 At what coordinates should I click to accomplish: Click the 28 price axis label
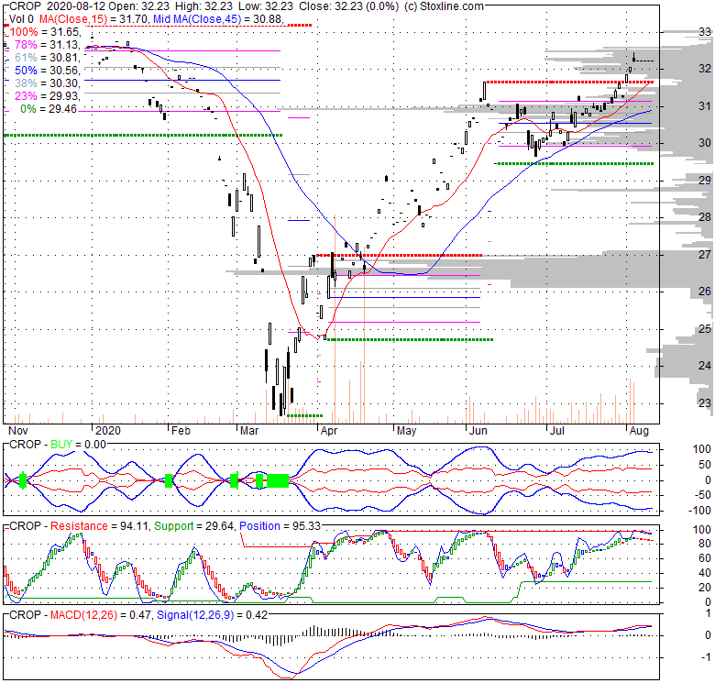coord(705,217)
